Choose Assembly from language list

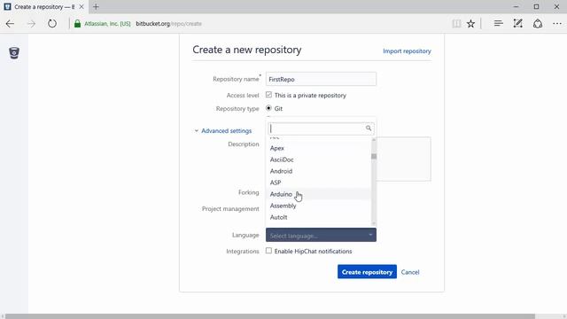point(319,206)
